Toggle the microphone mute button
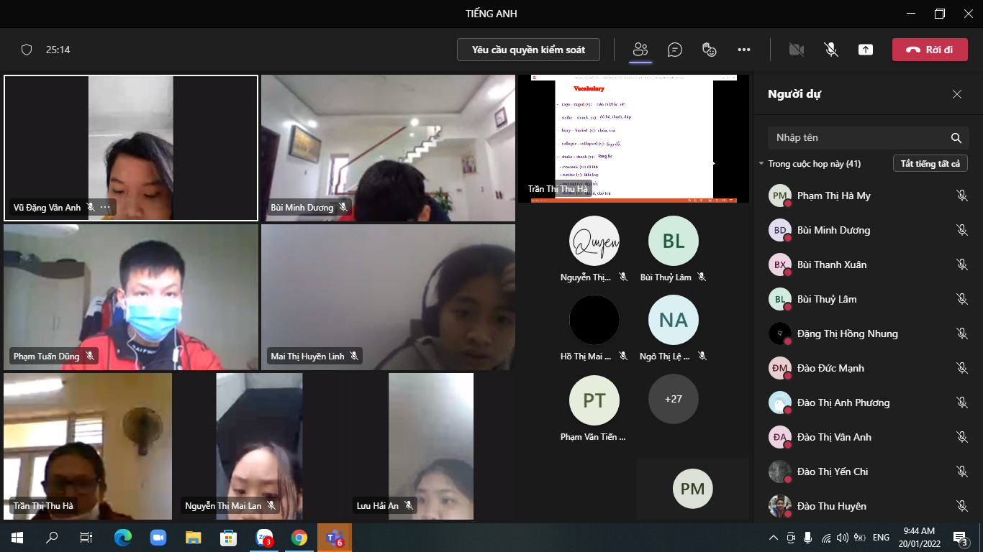The width and height of the screenshot is (983, 552). click(831, 50)
